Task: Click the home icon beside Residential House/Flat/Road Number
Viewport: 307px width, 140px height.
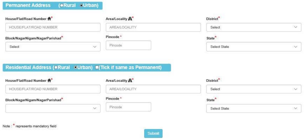Action: click(49, 80)
